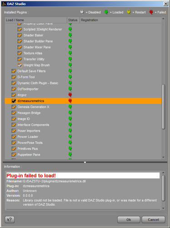Uncheck the dzmeasuremetrics plugin checkbox
This screenshot has width=170, height=228.
tap(14, 101)
